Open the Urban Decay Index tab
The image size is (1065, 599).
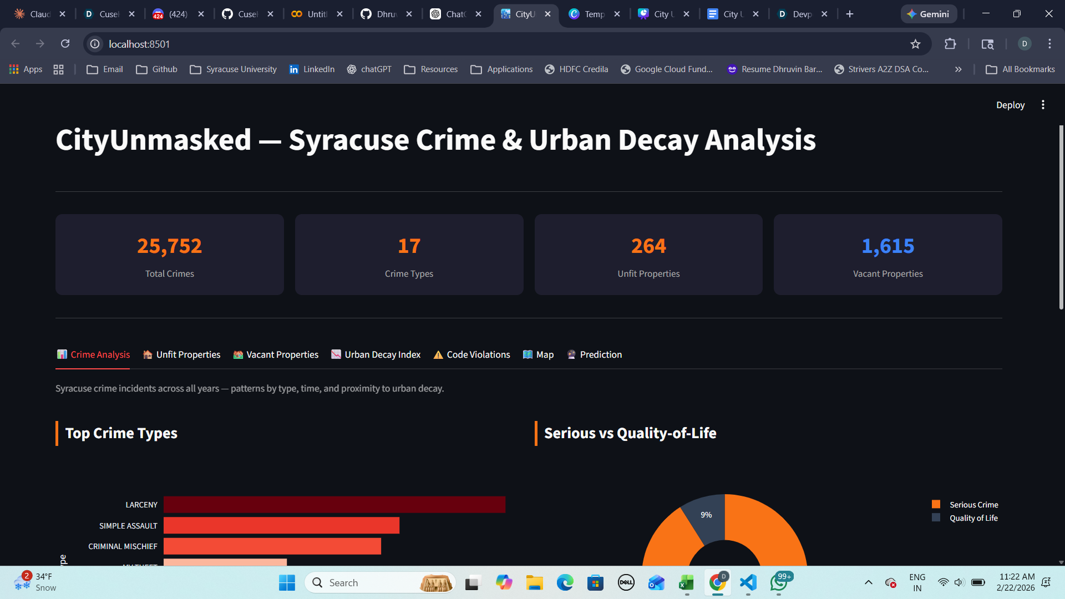coord(376,354)
